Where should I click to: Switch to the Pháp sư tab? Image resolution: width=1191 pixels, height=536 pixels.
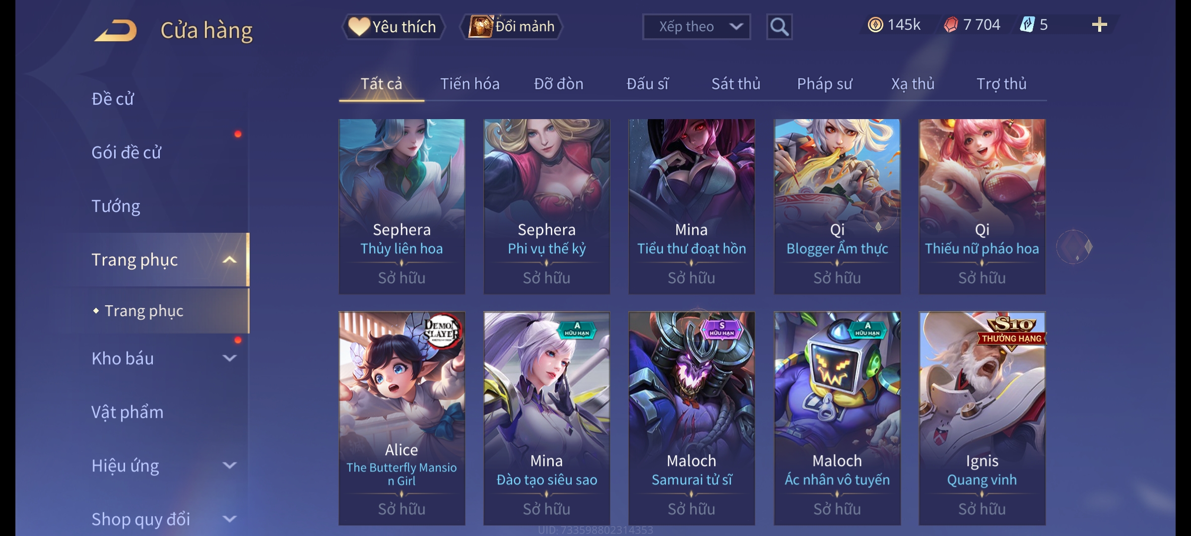coord(824,84)
